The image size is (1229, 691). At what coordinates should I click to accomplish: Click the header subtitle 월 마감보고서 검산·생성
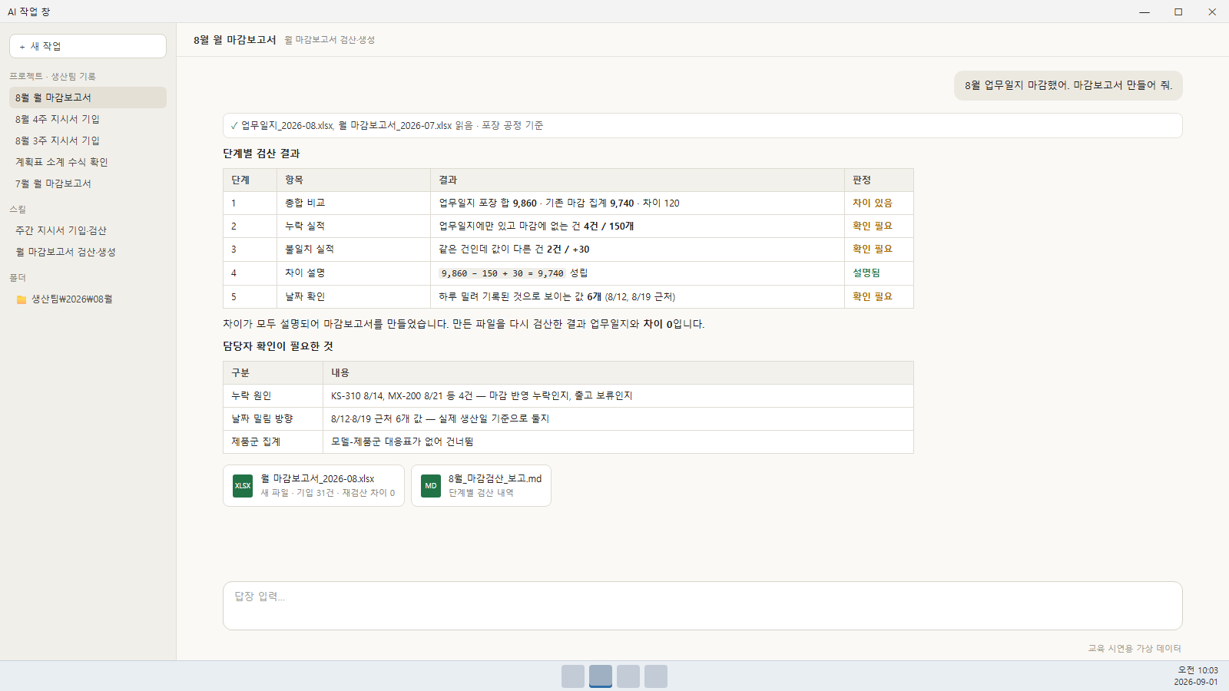click(330, 40)
